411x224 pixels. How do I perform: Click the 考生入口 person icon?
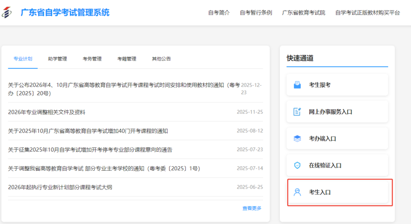point(297,192)
